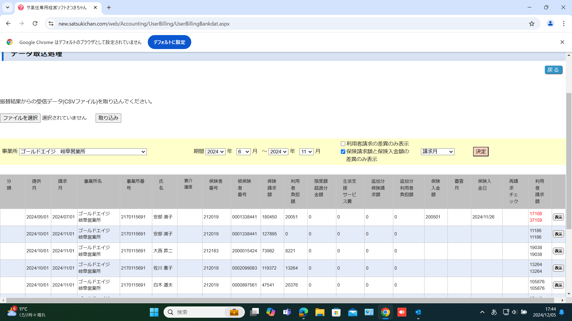572x321 pixels.
Task: Open the 請求月 sort dropdown
Action: (437, 152)
